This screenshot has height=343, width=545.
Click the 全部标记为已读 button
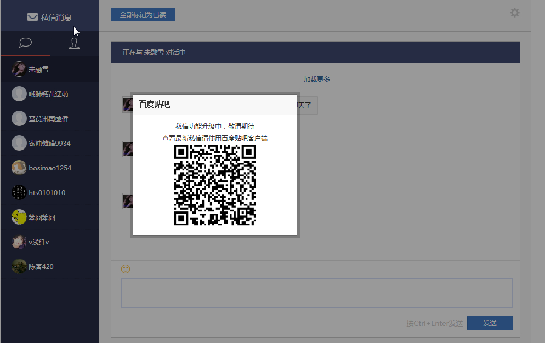(143, 15)
